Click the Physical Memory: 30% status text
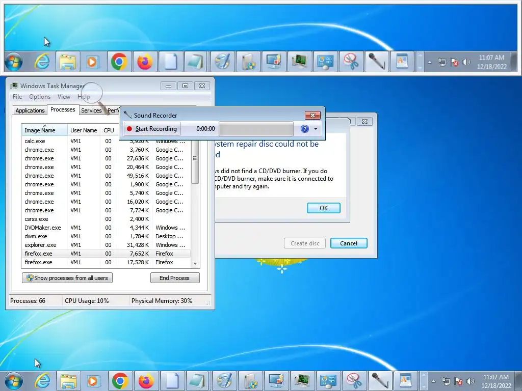The height and width of the screenshot is (391, 522). tap(162, 301)
